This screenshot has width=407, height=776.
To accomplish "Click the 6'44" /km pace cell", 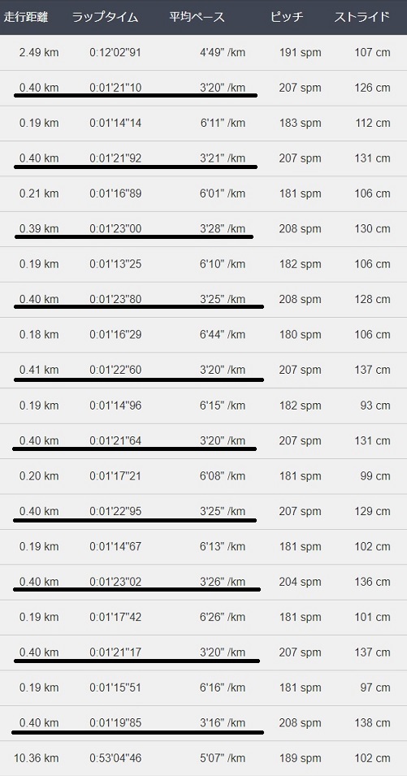I will tap(223, 335).
